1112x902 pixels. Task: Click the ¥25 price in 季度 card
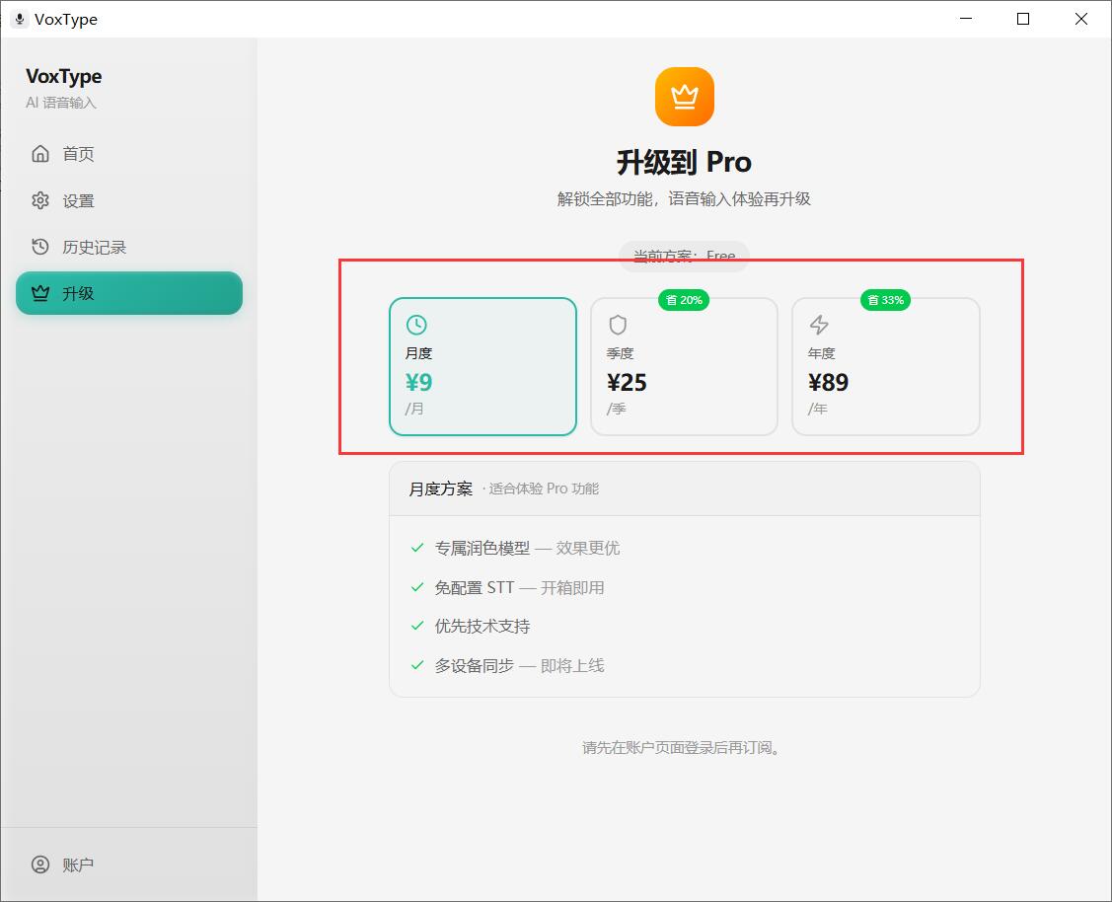(x=627, y=382)
